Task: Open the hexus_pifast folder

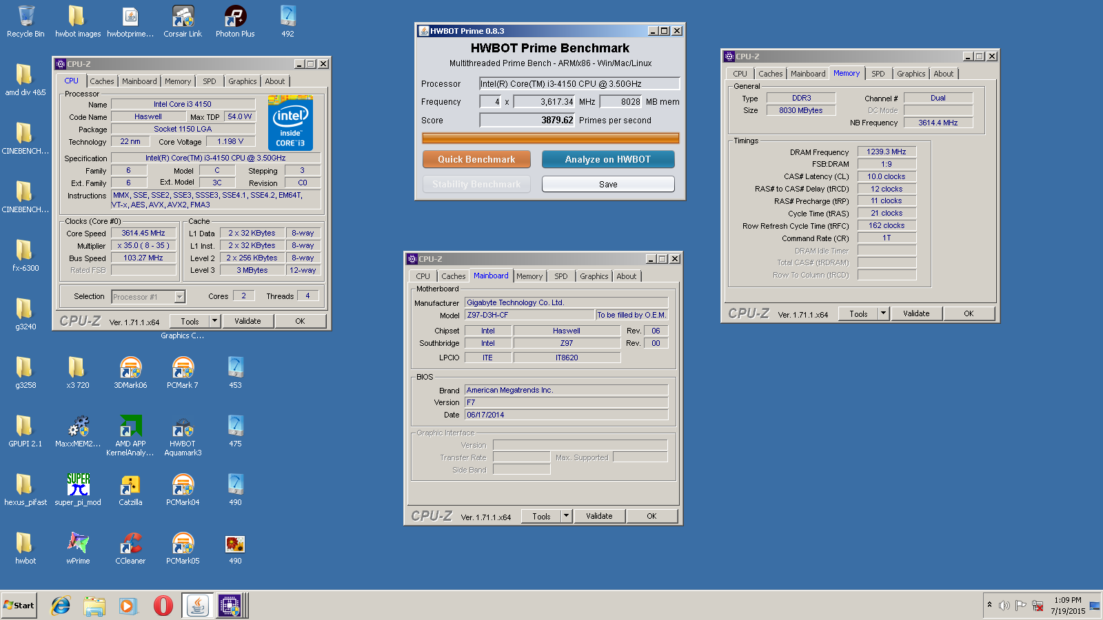Action: point(26,489)
